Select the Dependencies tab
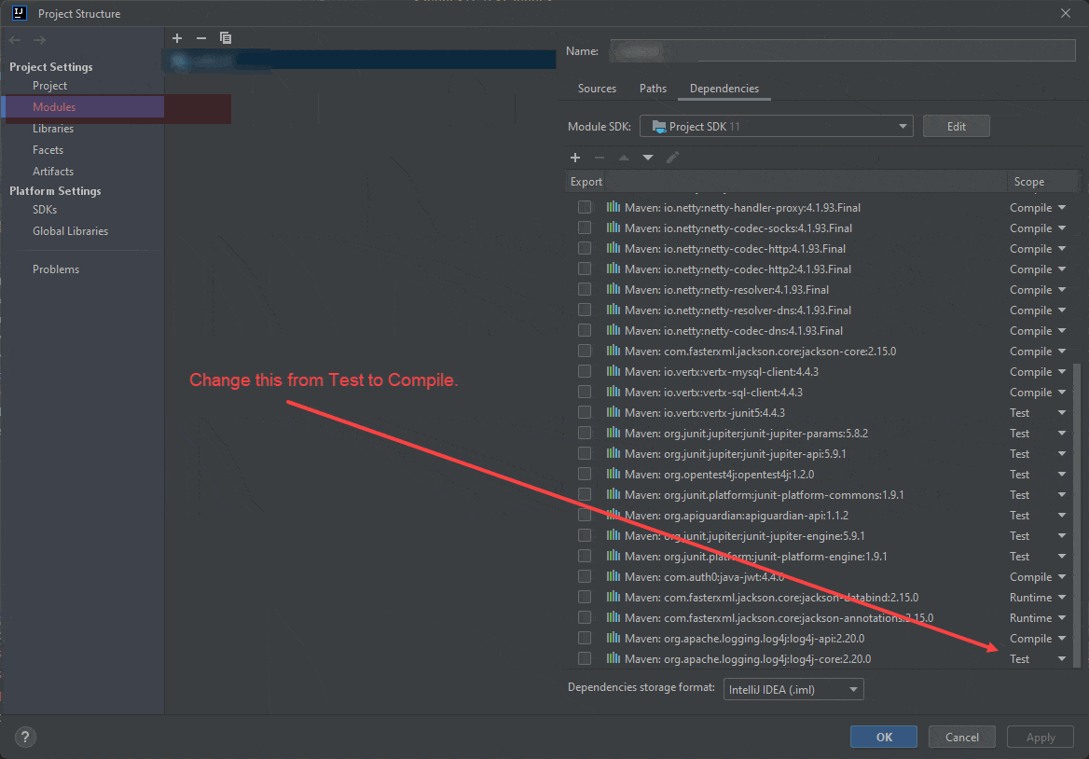 (x=724, y=89)
